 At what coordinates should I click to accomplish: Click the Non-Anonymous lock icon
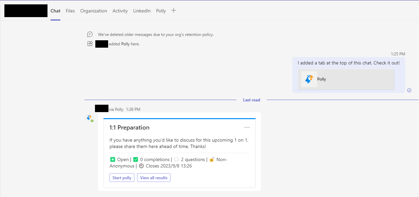tap(212, 159)
